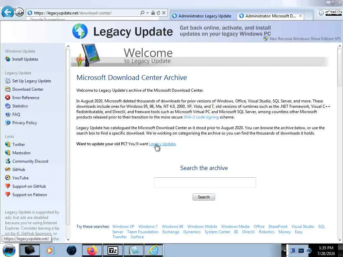Click the security lock icon in address bar
The height and width of the screenshot is (257, 343).
[153, 13]
